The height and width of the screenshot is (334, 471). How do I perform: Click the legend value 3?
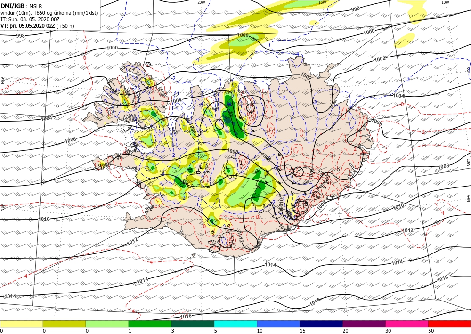point(173,331)
